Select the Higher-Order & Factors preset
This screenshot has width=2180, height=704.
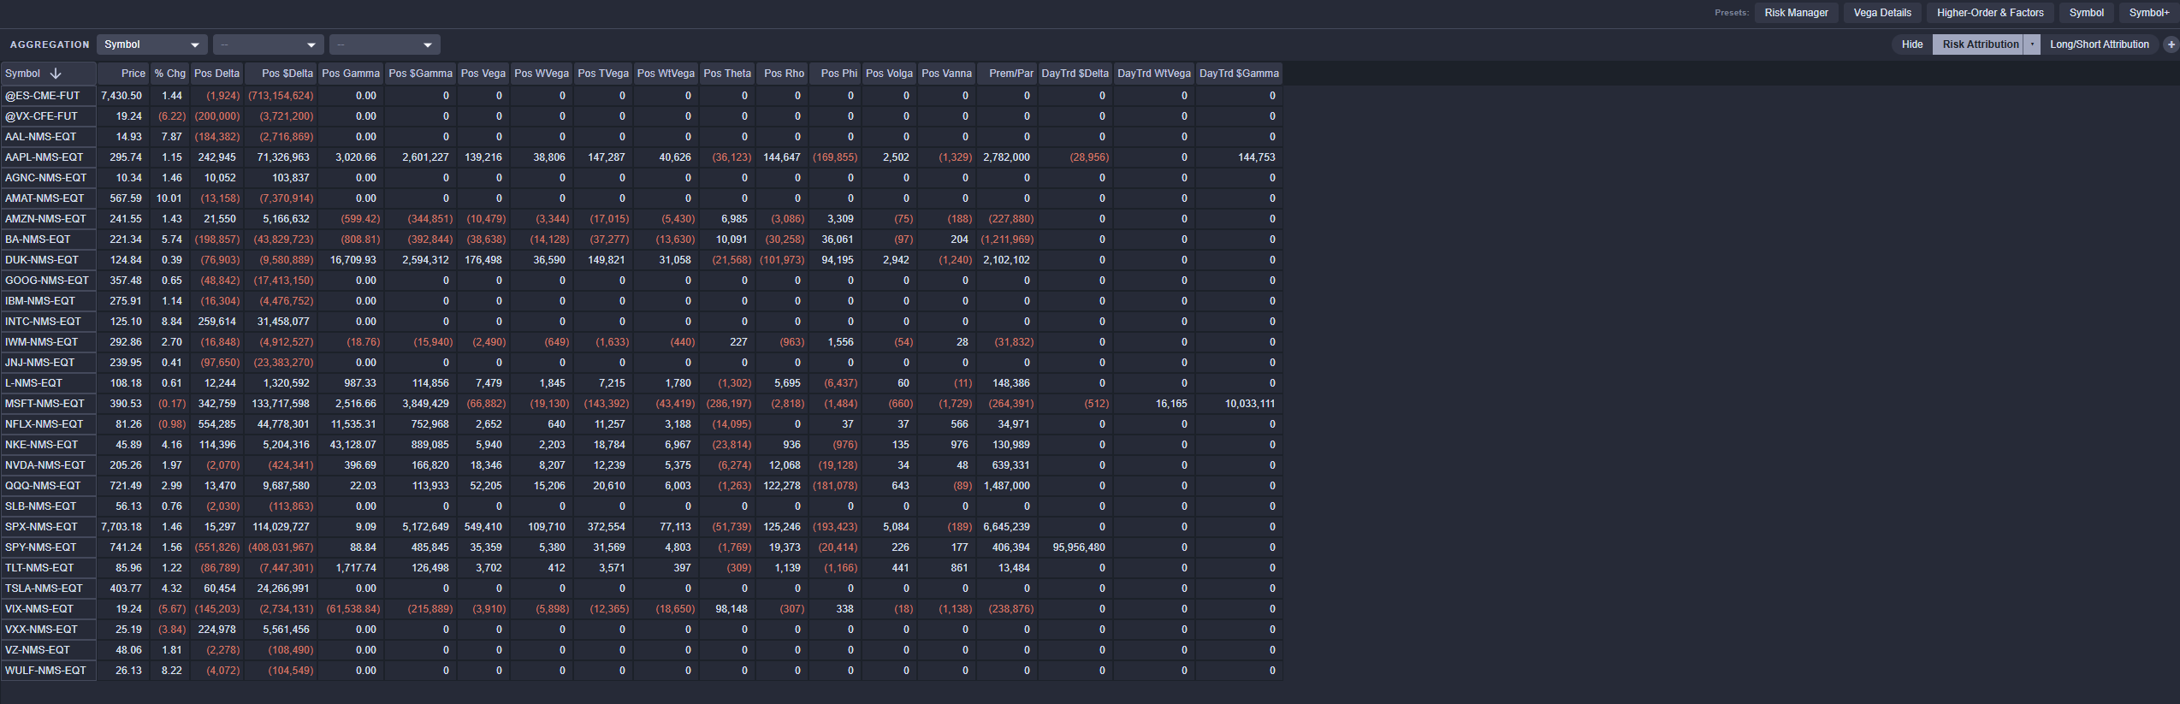[x=1990, y=13]
